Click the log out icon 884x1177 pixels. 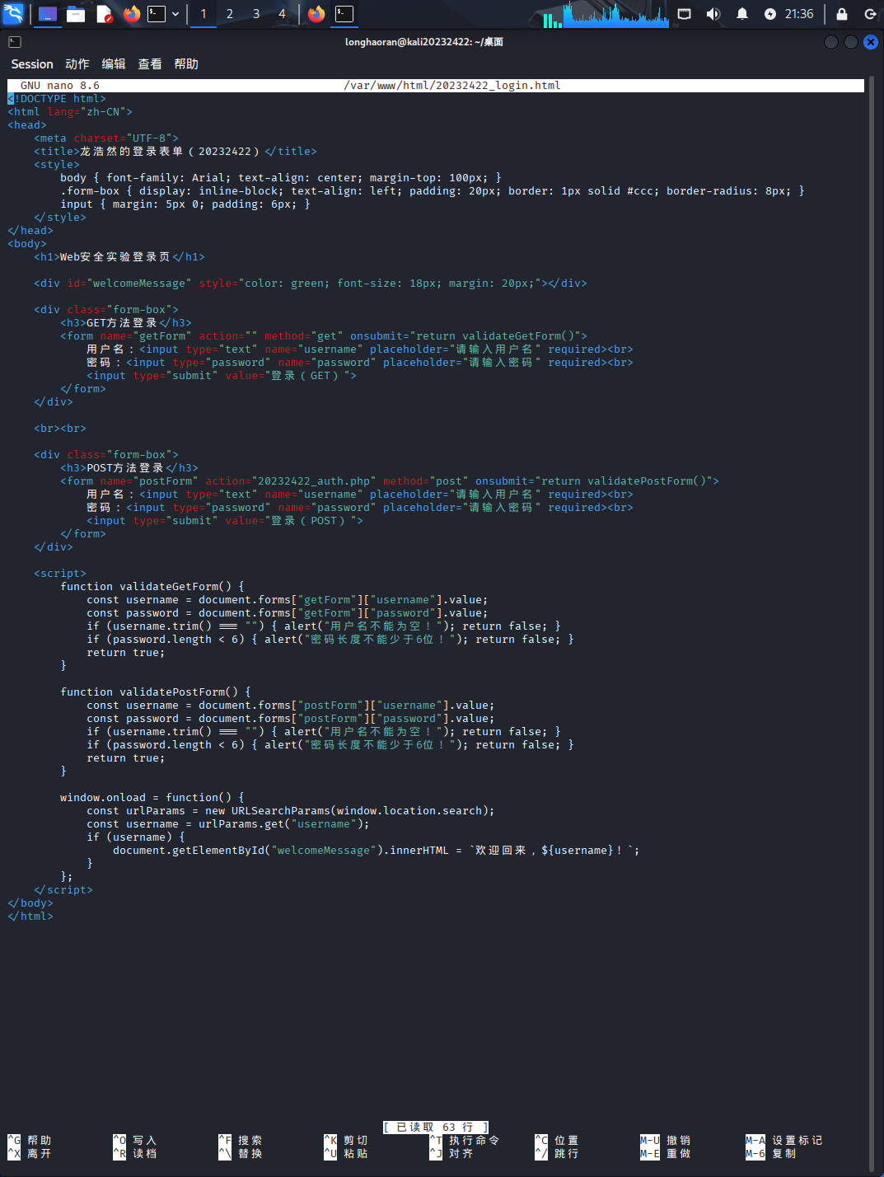870,14
